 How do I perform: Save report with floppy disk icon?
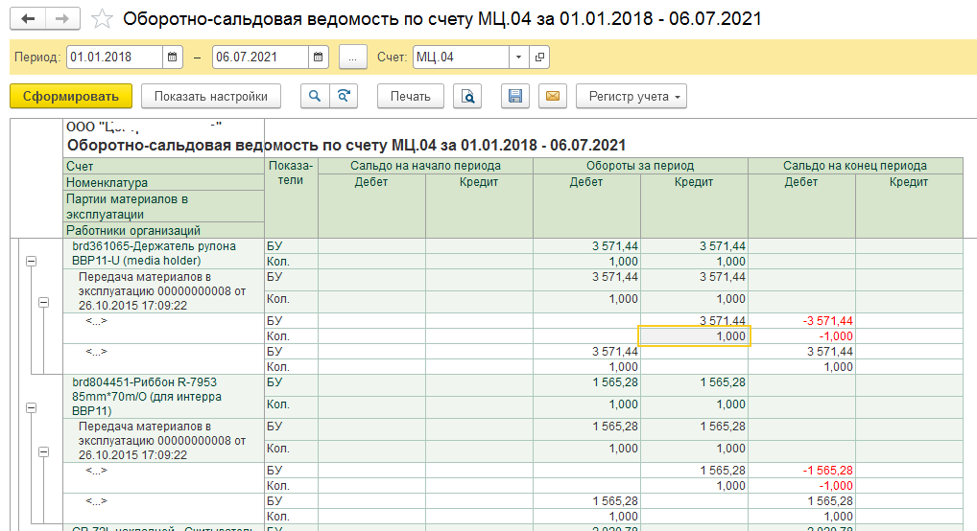[515, 96]
